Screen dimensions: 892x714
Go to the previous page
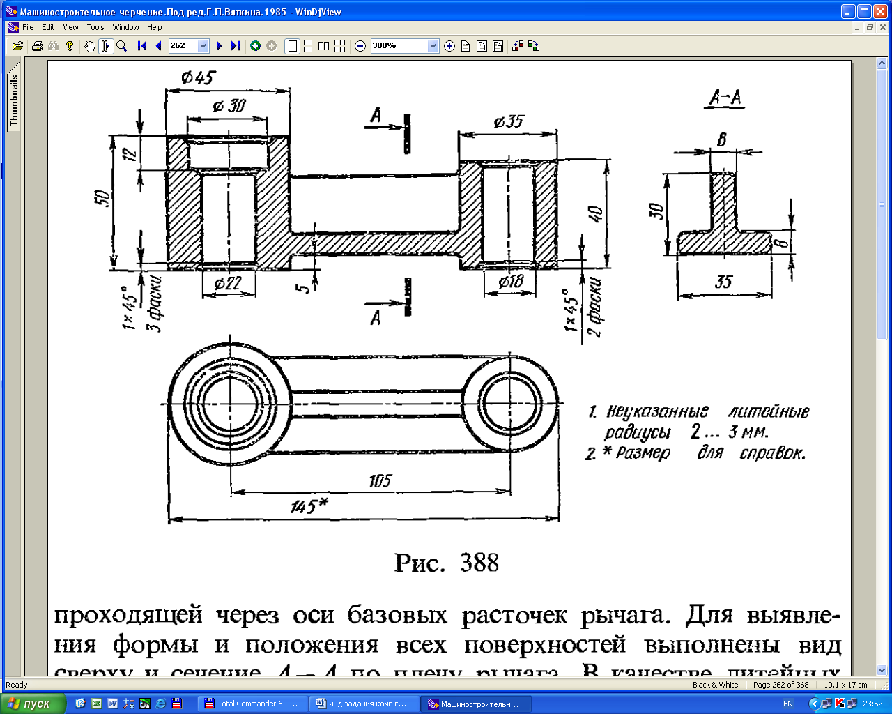(158, 46)
